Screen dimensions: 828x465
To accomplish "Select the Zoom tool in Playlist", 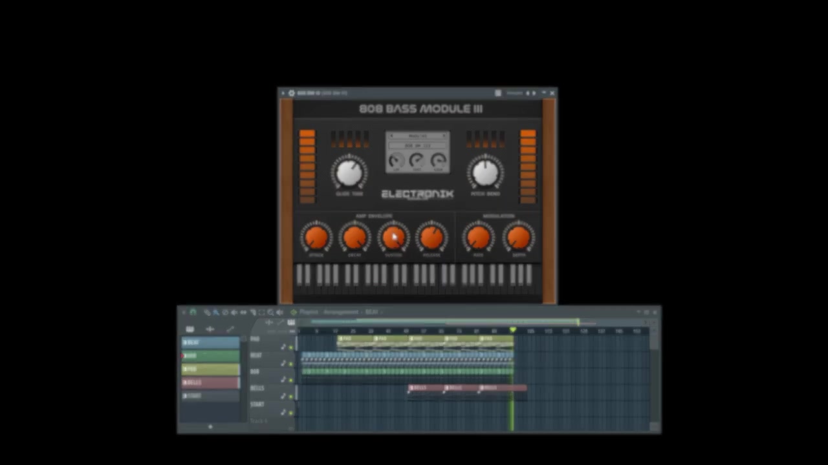I will 270,313.
